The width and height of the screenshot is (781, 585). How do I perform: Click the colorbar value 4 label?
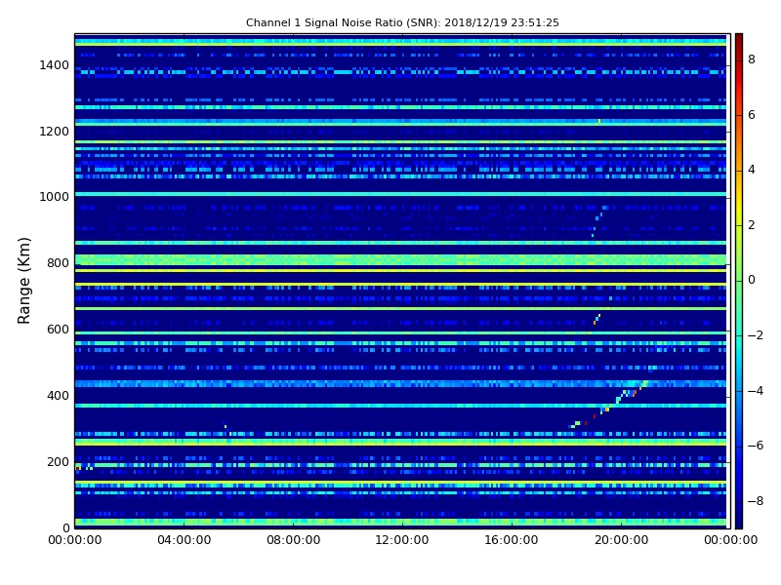click(752, 170)
